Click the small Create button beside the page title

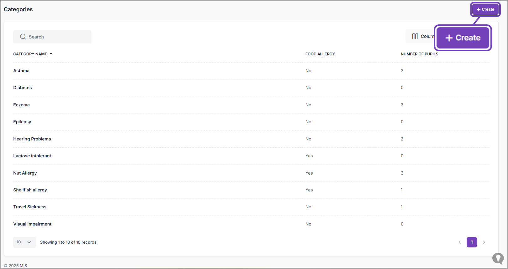point(485,9)
